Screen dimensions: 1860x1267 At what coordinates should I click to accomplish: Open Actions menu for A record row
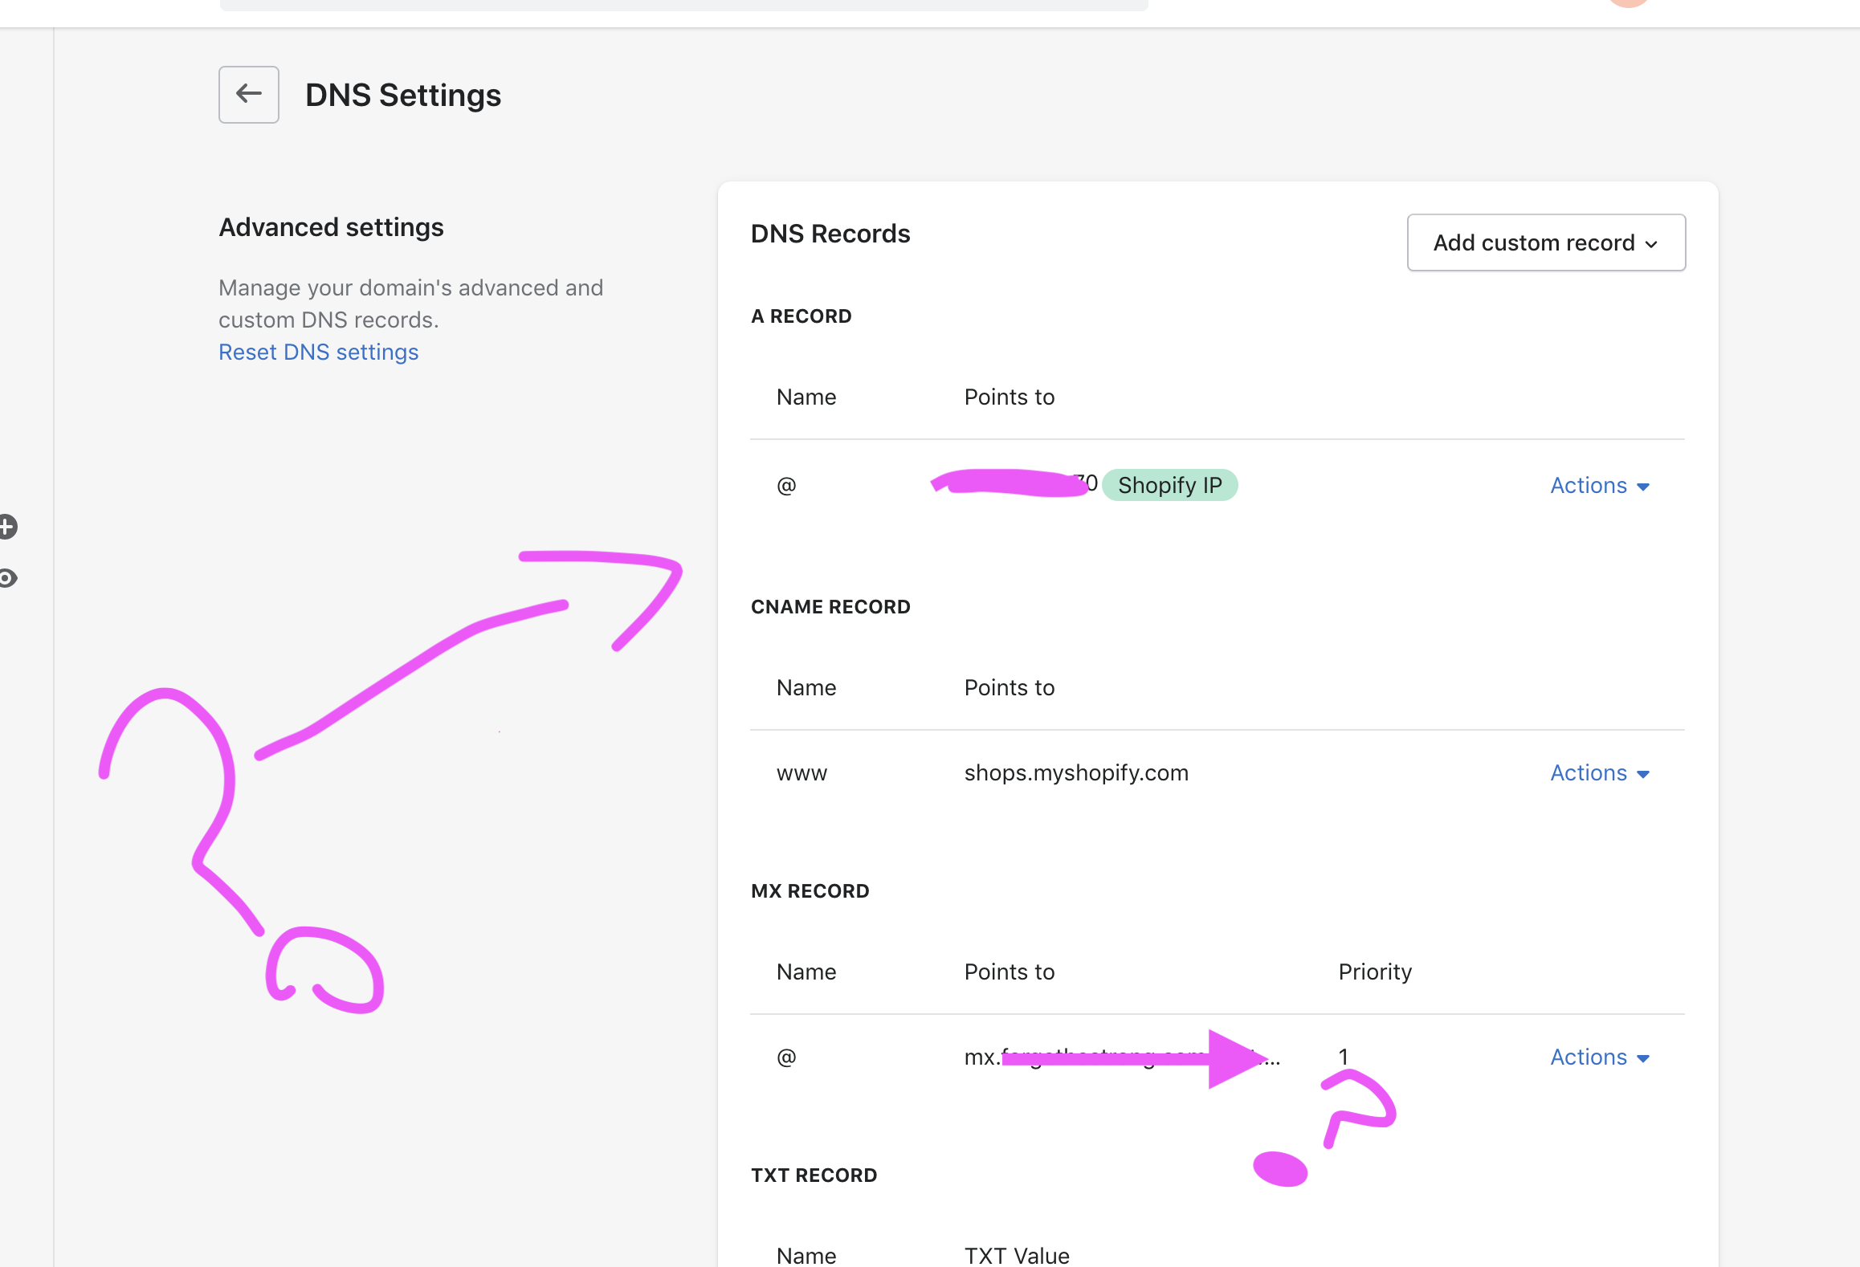[x=1589, y=486]
